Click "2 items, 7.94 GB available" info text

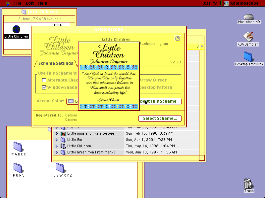(40, 19)
